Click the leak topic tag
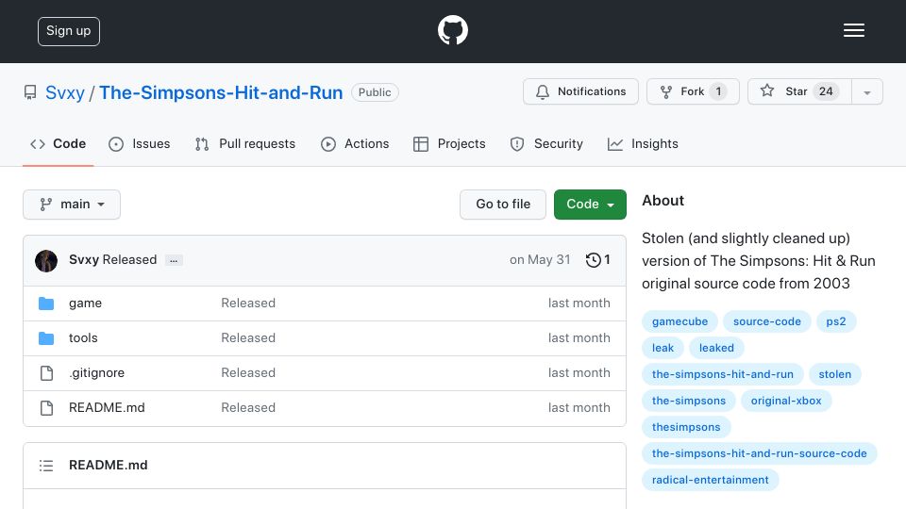The width and height of the screenshot is (906, 509). point(663,348)
